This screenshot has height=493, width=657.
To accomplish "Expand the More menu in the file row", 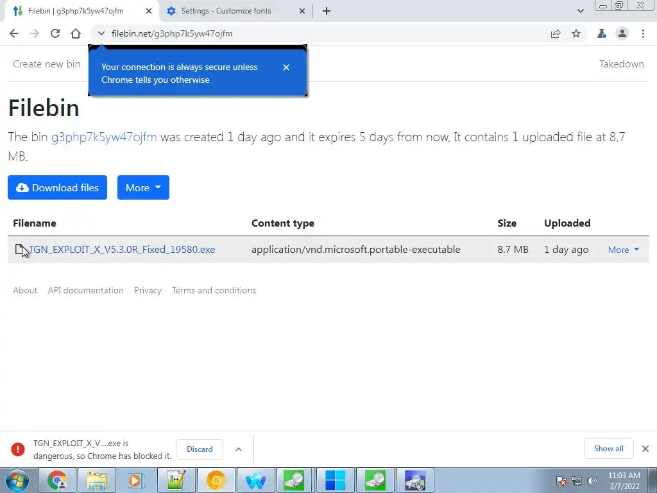I will [624, 250].
